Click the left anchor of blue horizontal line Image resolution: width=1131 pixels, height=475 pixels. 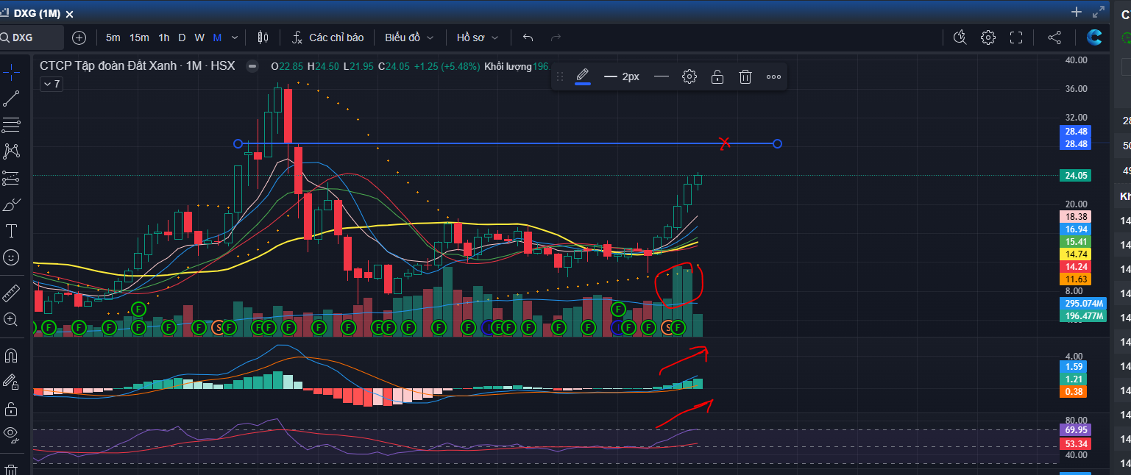point(238,143)
